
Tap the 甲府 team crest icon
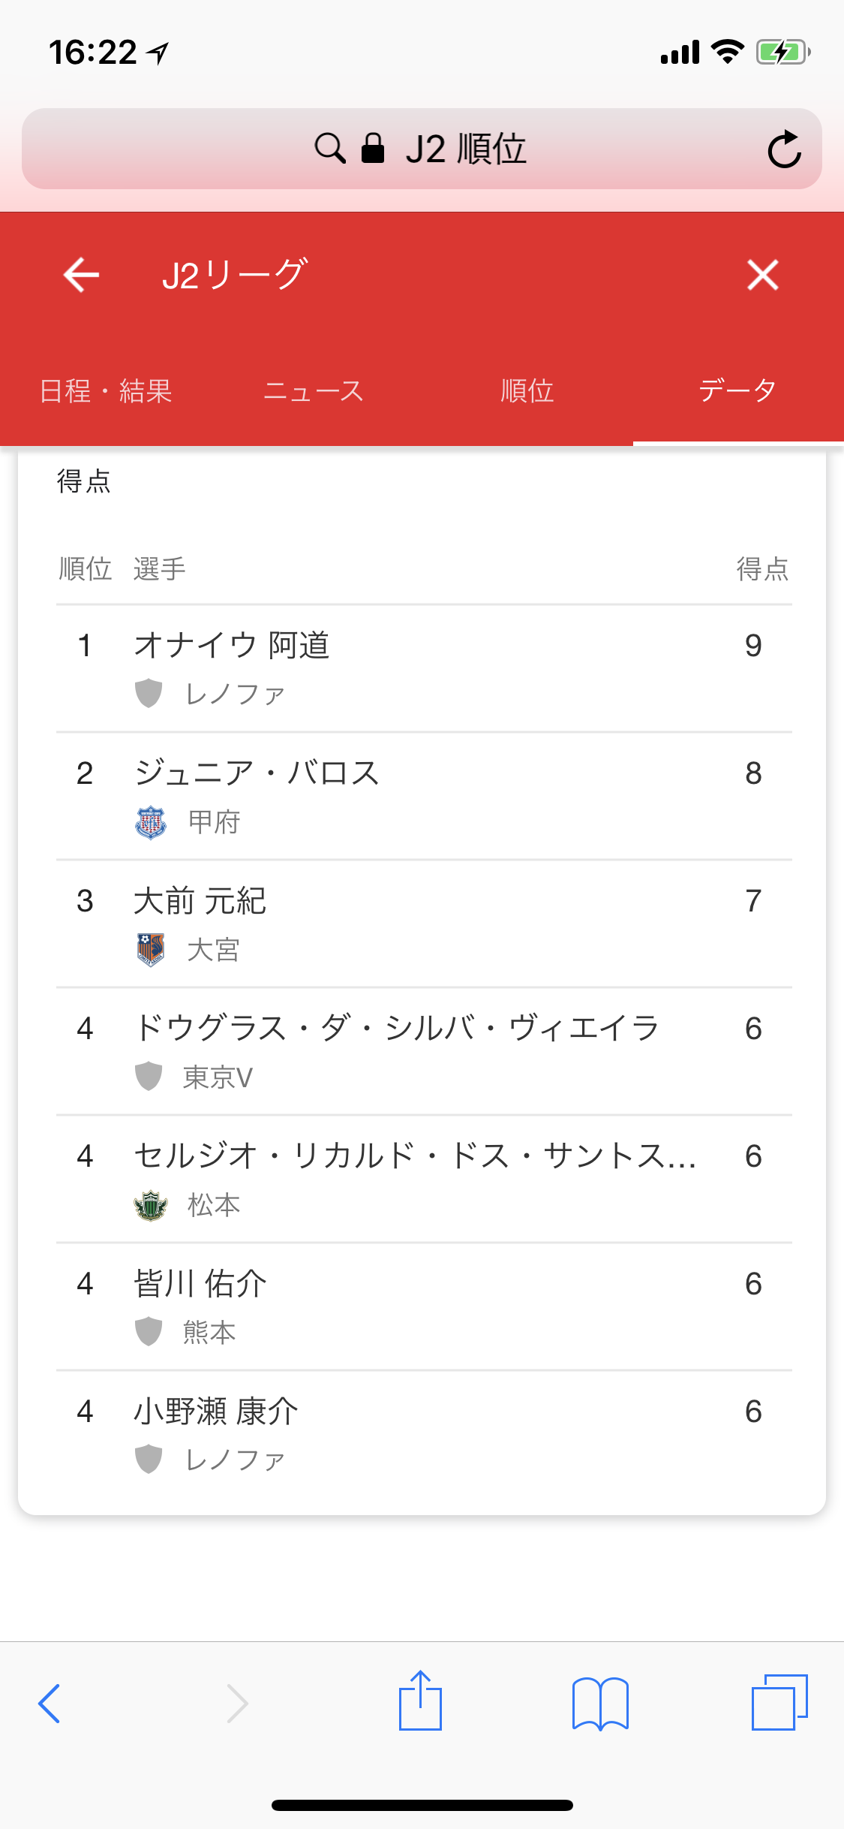pos(150,822)
